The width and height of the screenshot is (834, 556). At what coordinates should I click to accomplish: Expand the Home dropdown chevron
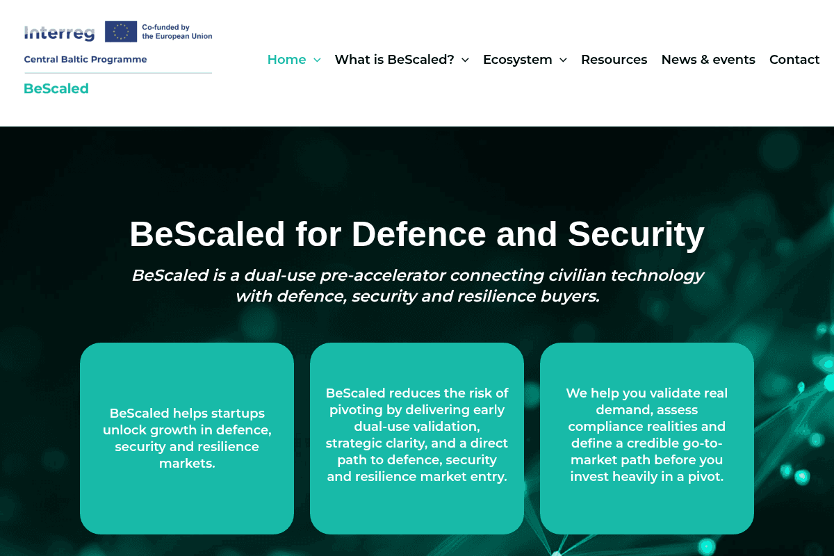tap(317, 60)
